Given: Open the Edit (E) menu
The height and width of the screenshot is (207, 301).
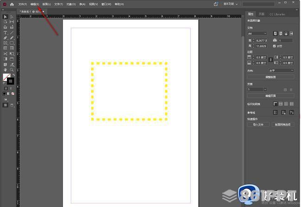Looking at the screenshot, I should click(35, 4).
